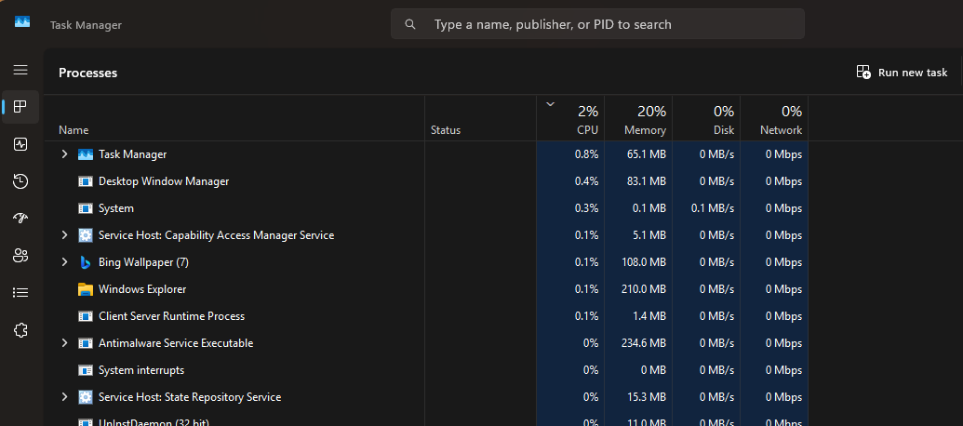
Task: Expand Service Host: Capability Access Manager Service
Action: (x=64, y=235)
